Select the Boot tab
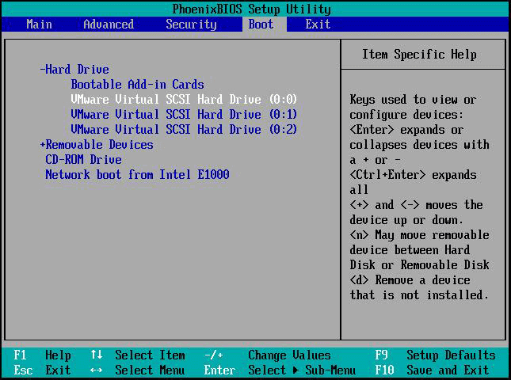 pos(261,24)
